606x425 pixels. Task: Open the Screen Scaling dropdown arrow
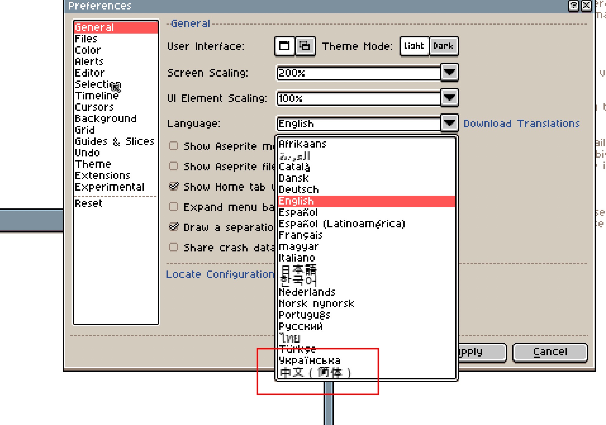[449, 73]
